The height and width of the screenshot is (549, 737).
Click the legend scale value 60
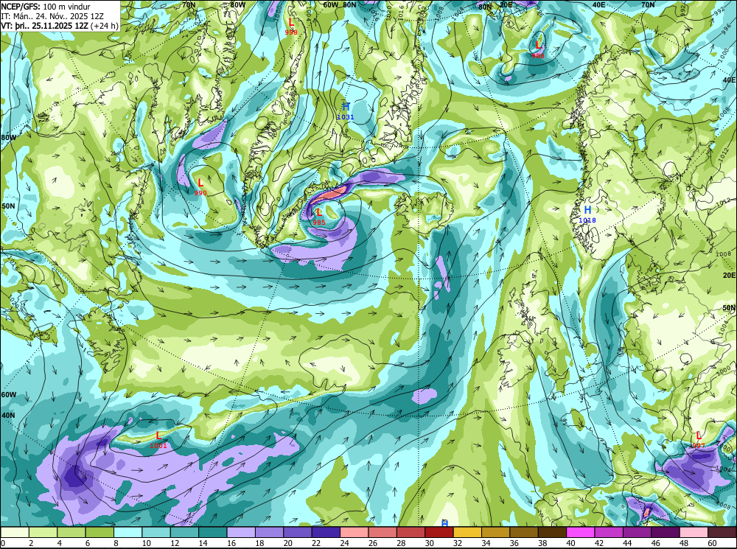point(712,543)
